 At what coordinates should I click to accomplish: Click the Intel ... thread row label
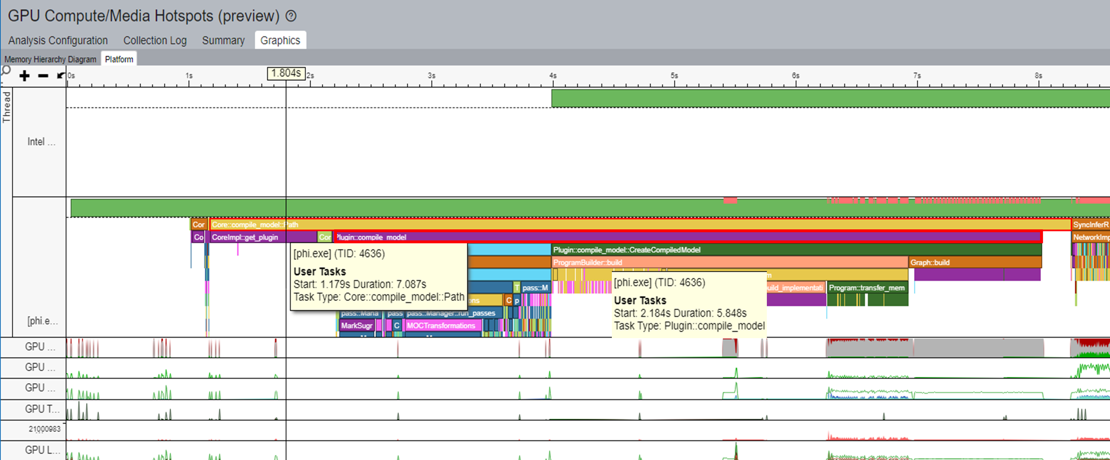(41, 142)
